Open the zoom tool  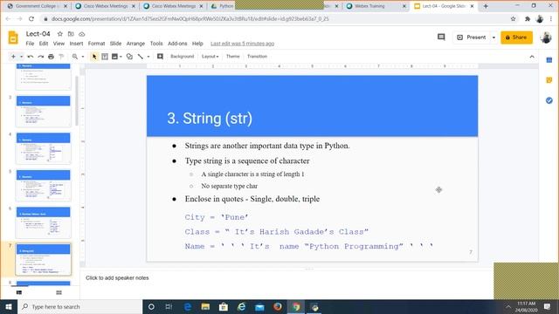[x=75, y=57]
